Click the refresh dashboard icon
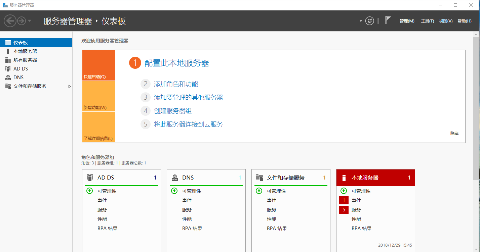Viewport: 480px width, 252px height. [369, 21]
